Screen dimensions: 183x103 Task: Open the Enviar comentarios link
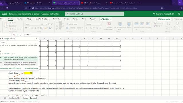click(x=31, y=68)
